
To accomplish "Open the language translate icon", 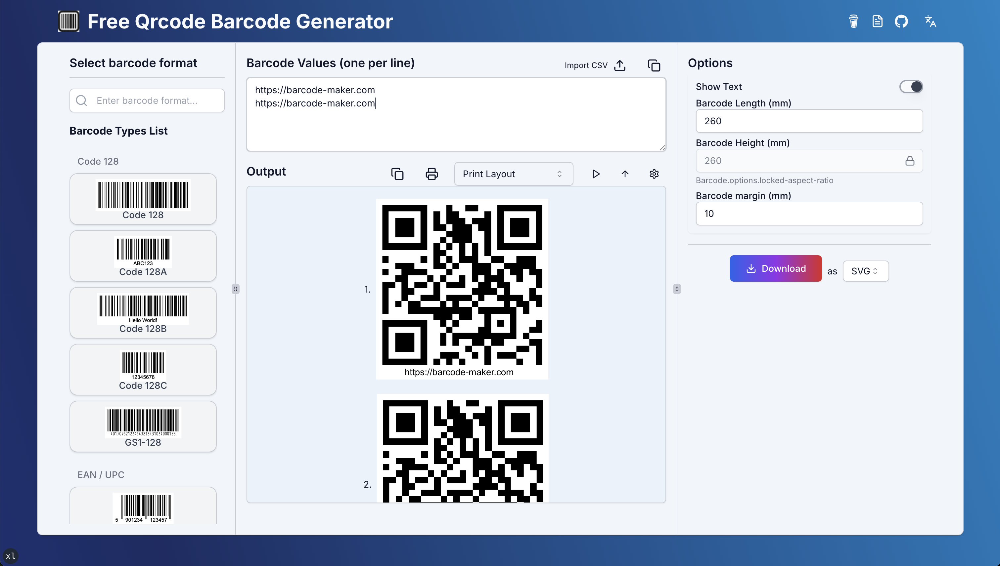I will tap(931, 21).
